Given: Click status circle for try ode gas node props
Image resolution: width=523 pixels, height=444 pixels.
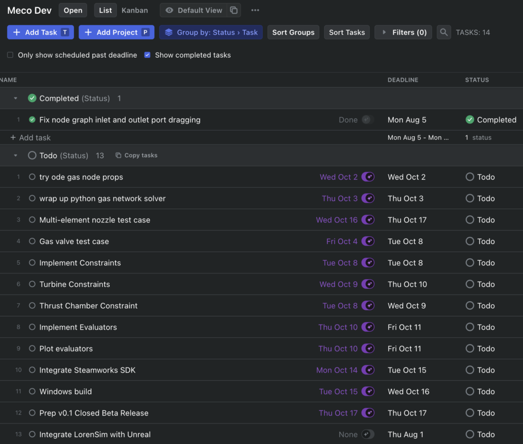Looking at the screenshot, I should coord(32,177).
